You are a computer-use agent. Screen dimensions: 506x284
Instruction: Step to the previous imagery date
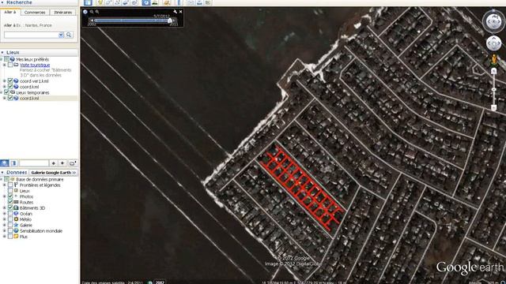92,21
